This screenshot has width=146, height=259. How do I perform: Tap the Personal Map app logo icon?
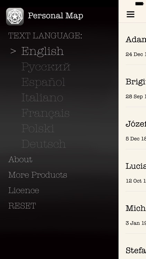click(x=15, y=17)
